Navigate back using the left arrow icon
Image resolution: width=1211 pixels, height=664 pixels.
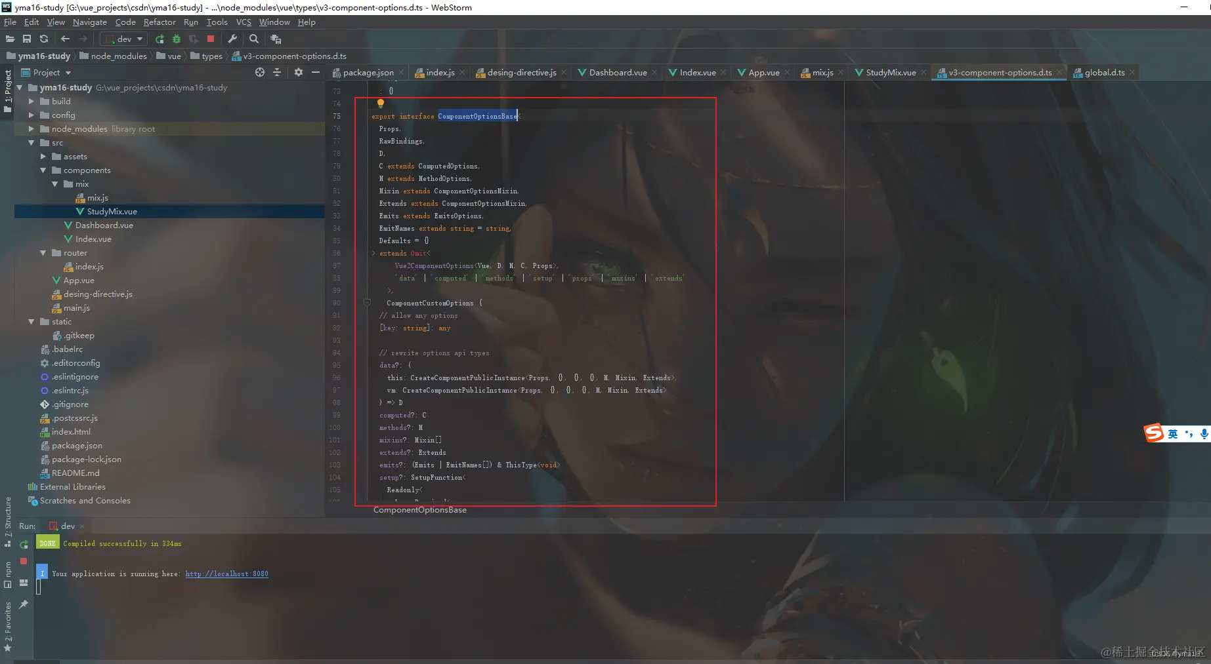point(65,39)
